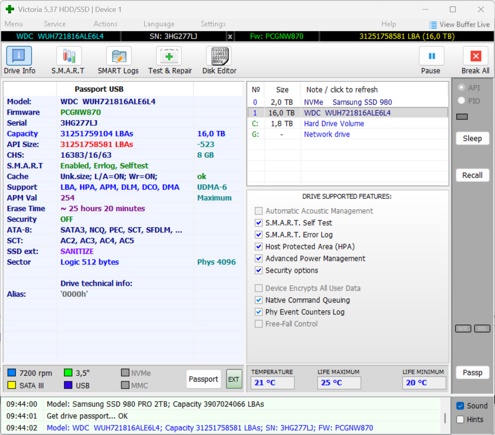The width and height of the screenshot is (495, 435).
Task: Click the Passport button
Action: click(x=204, y=379)
